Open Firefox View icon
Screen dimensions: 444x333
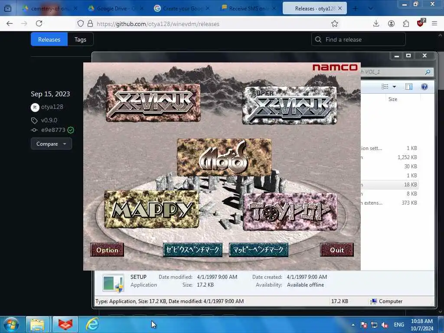(x=8, y=9)
